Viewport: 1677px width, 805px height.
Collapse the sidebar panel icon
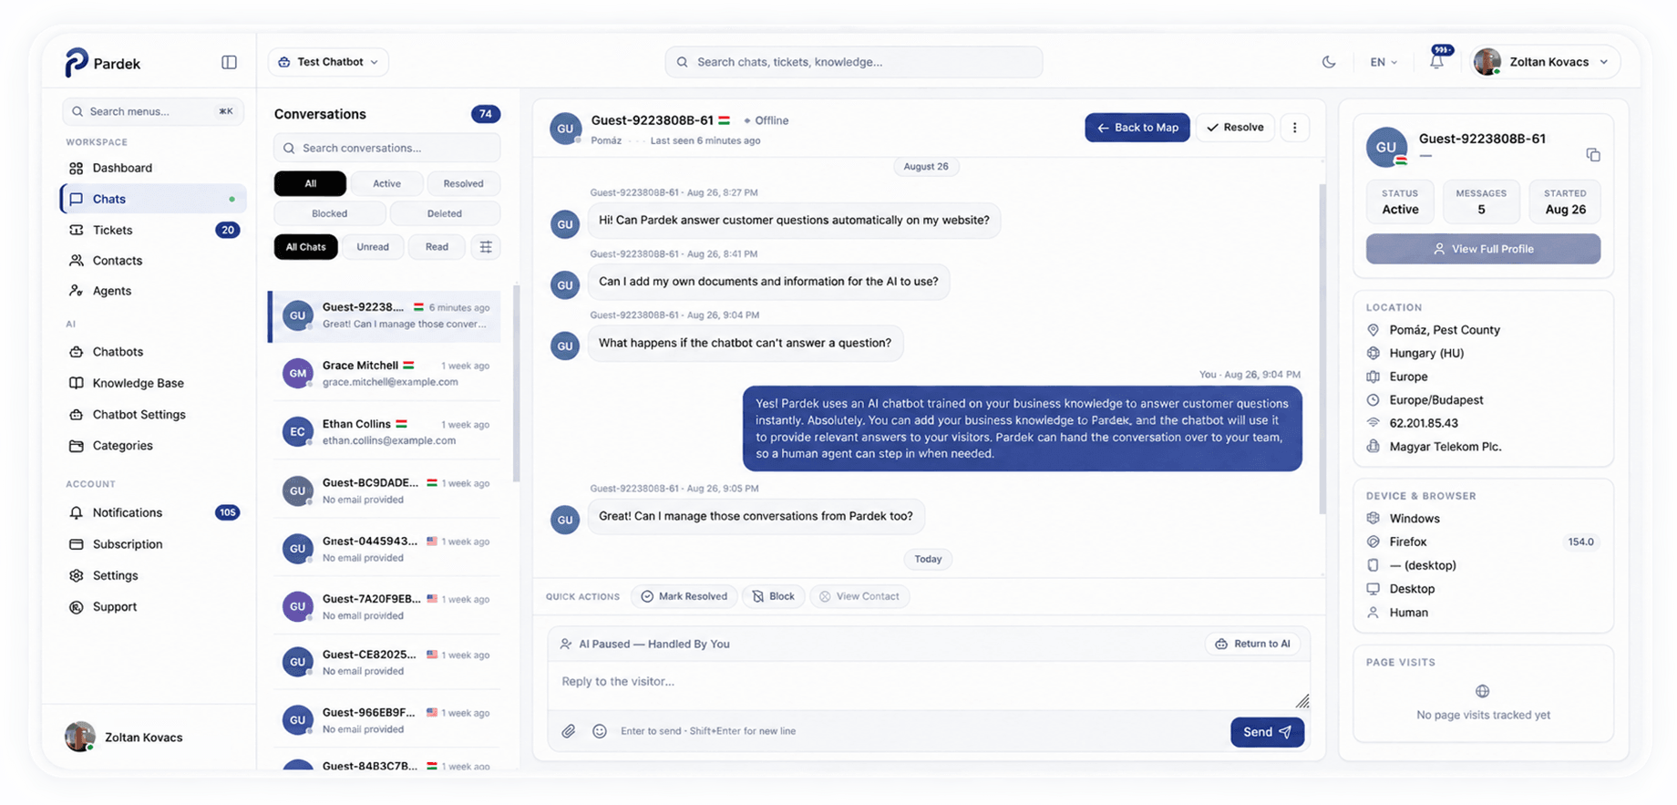pos(229,62)
